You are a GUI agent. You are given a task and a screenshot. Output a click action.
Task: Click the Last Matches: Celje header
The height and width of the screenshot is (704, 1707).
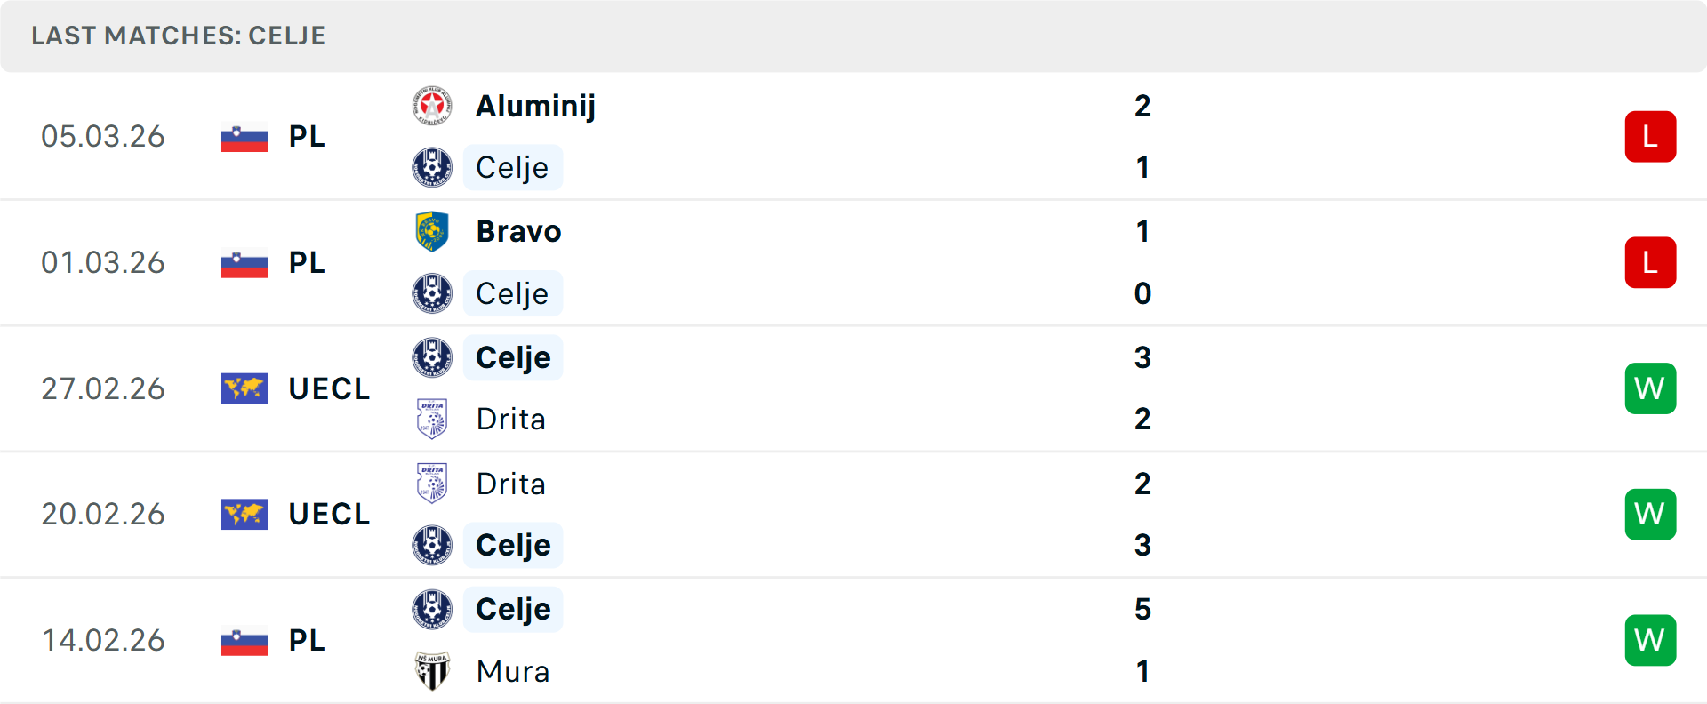(179, 36)
